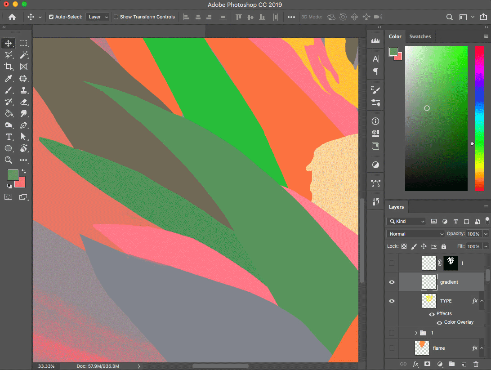
Task: Switch to the Swatches tab
Action: 420,36
